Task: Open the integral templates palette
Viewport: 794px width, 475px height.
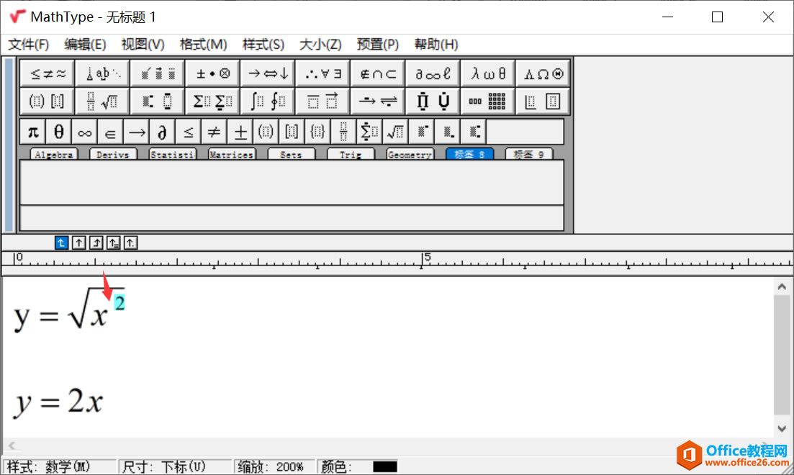Action: point(267,100)
